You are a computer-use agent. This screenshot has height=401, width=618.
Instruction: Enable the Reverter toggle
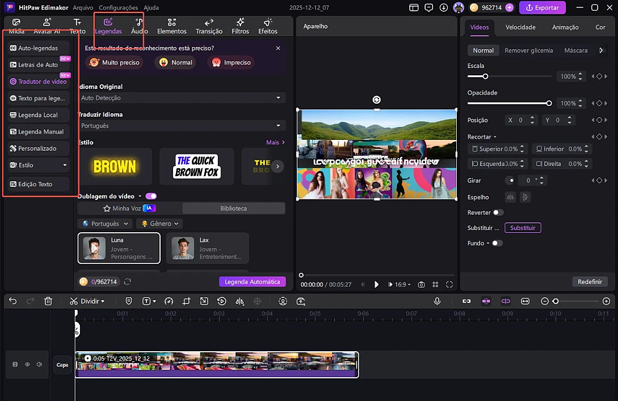pyautogui.click(x=498, y=212)
